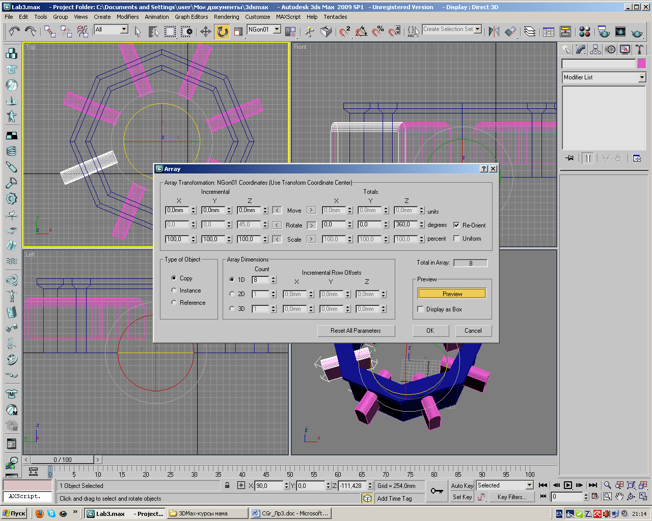The width and height of the screenshot is (652, 521).
Task: Click Zoom Extents All viewport icon
Action: pos(643,485)
